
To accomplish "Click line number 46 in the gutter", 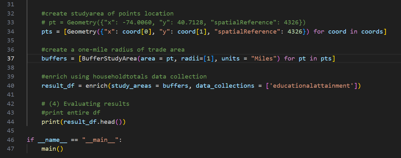I will point(11,140).
